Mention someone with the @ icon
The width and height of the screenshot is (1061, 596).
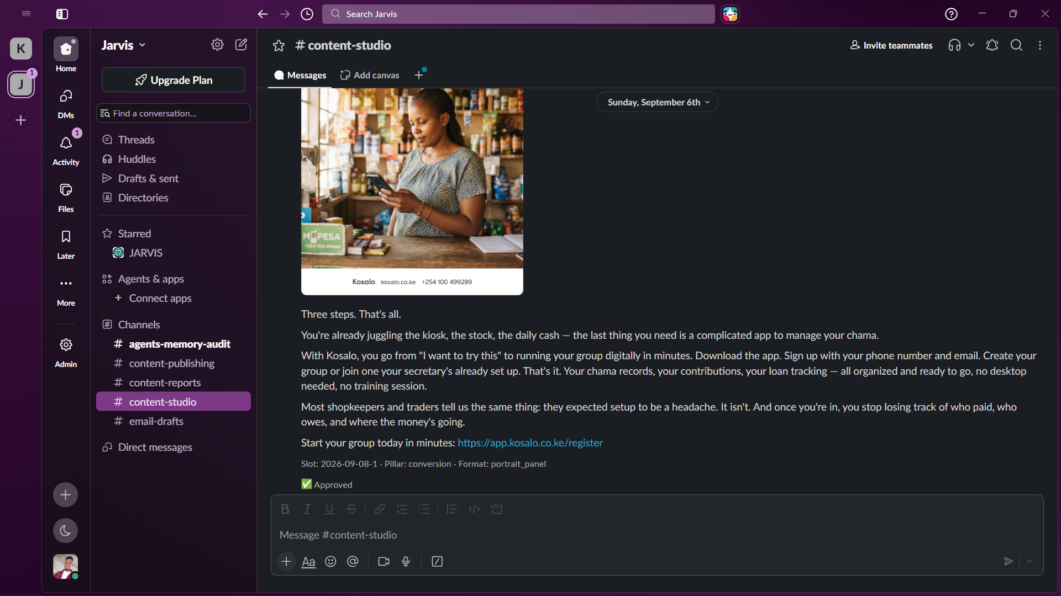[x=353, y=561]
